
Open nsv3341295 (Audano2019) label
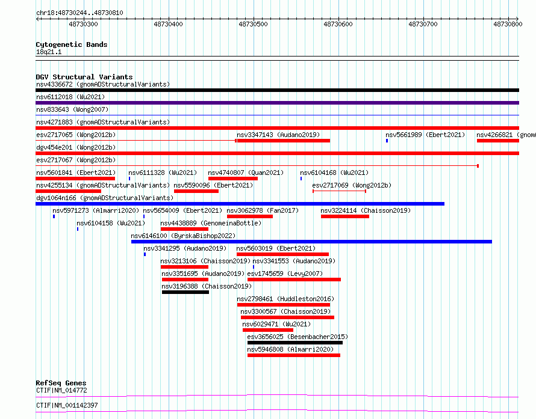[185, 248]
